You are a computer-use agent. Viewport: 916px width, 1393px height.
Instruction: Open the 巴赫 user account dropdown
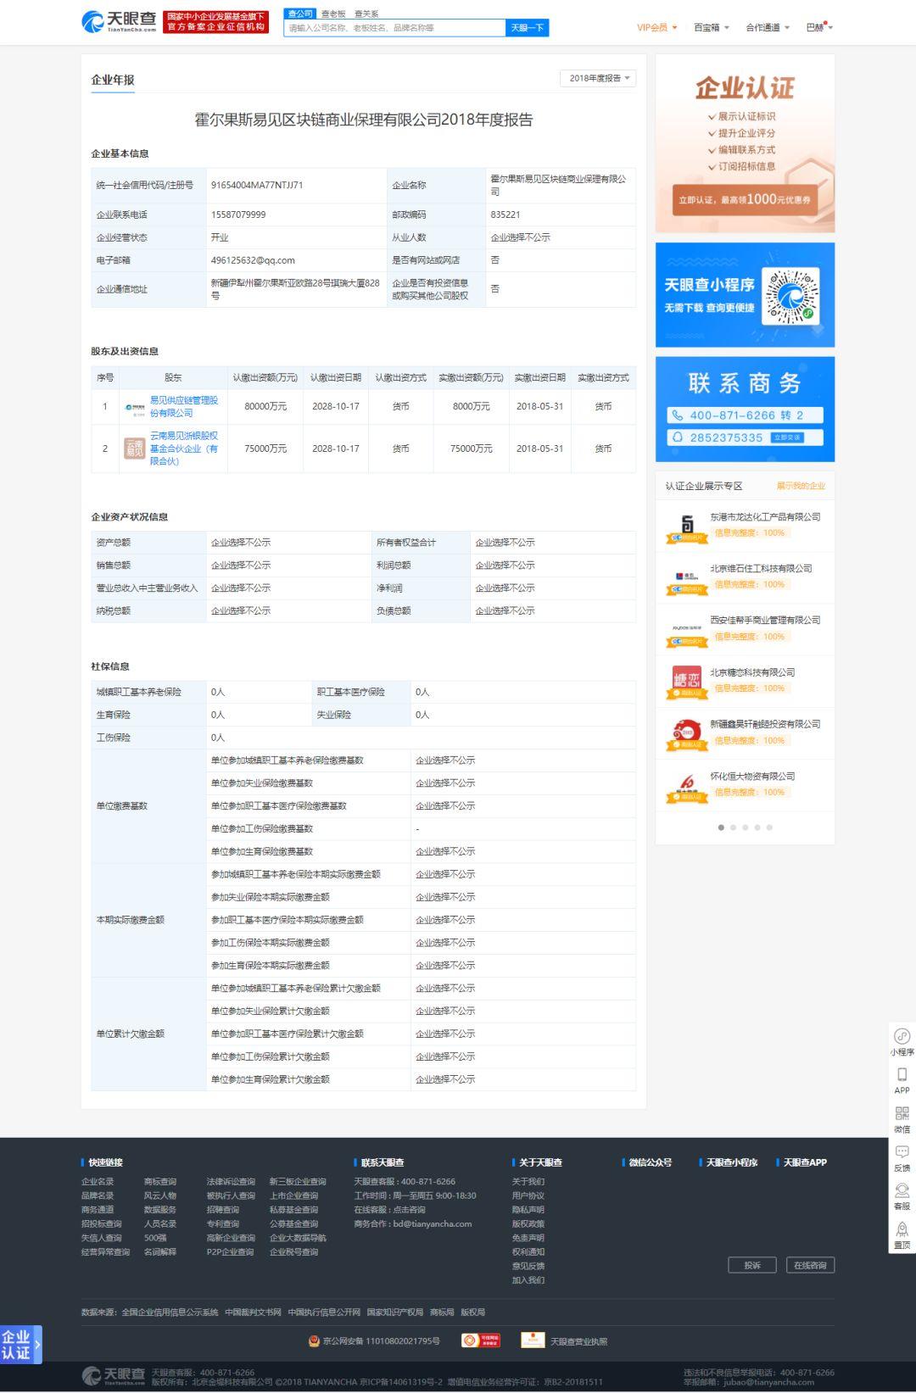coord(819,28)
